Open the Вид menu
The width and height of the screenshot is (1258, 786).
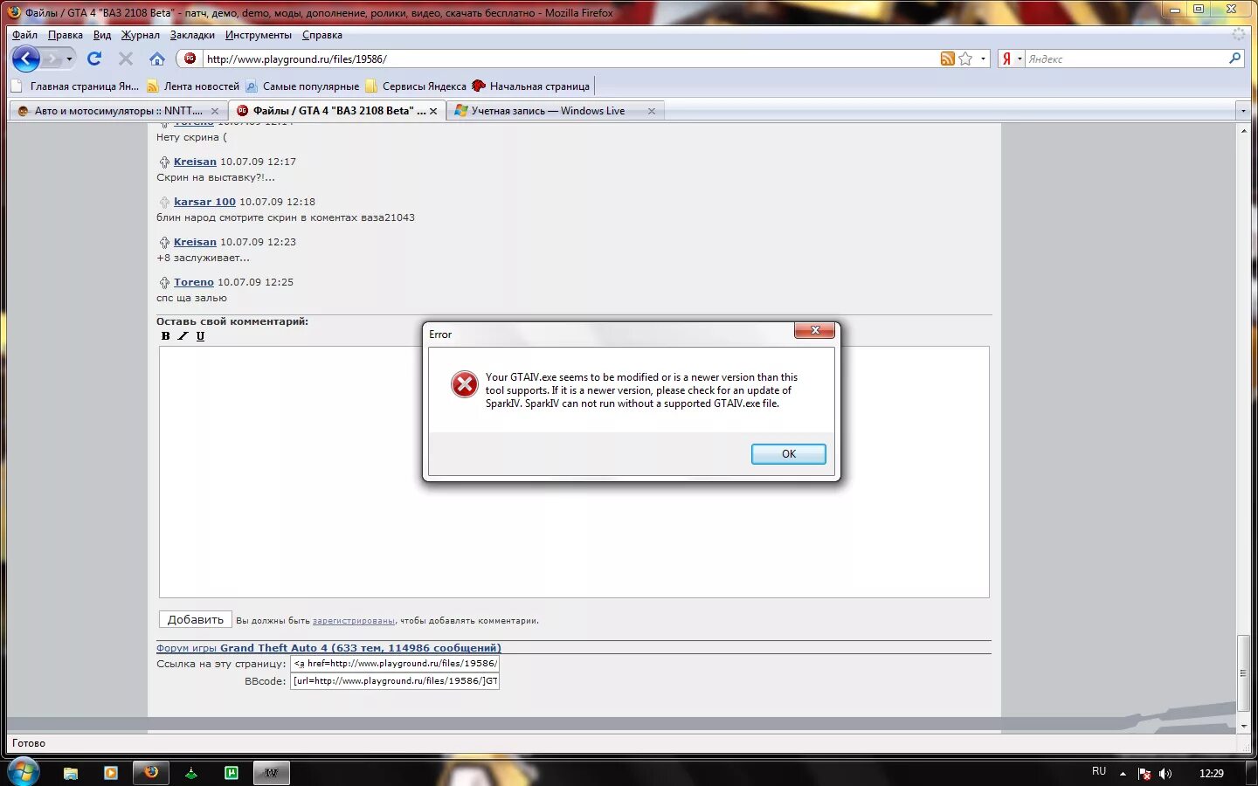102,35
